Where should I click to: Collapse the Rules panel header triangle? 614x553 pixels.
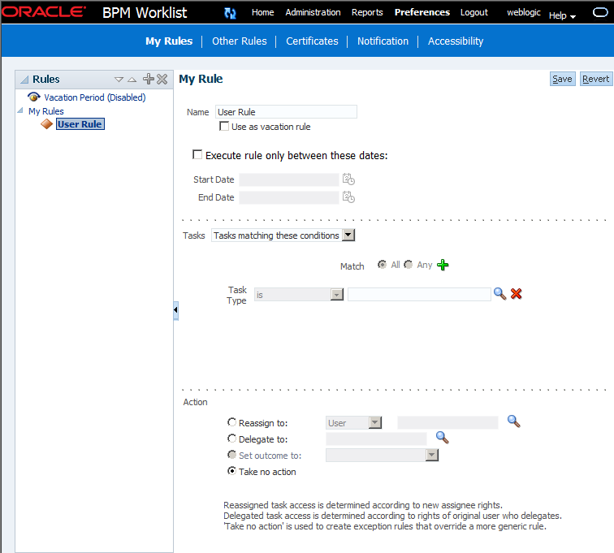[x=24, y=80]
